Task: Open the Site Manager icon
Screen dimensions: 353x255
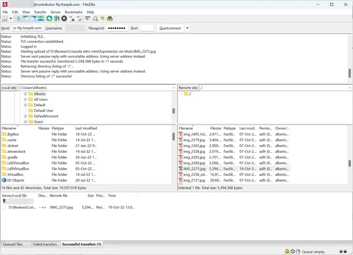Action: click(x=4, y=19)
